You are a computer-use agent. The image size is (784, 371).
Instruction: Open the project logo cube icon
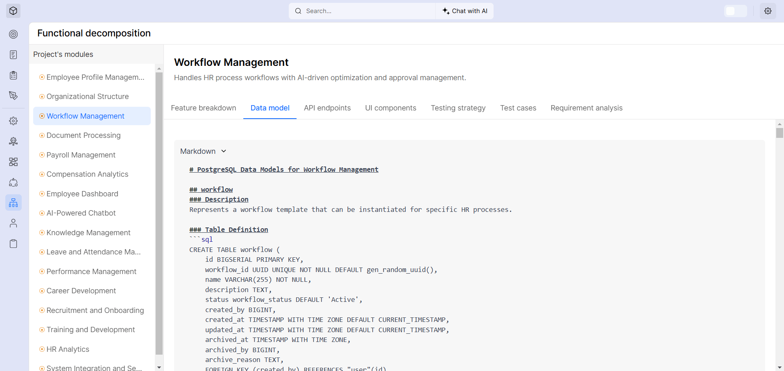click(x=13, y=11)
